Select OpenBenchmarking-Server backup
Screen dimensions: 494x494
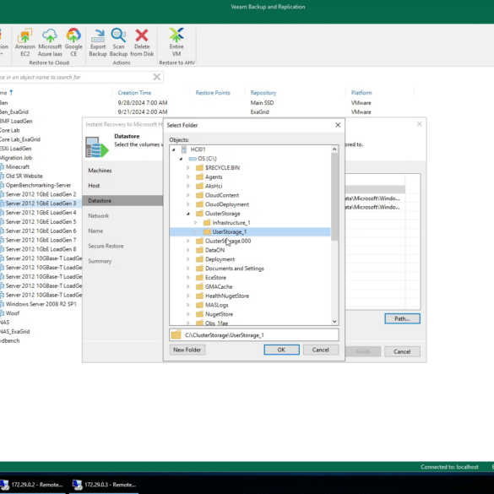tap(38, 185)
